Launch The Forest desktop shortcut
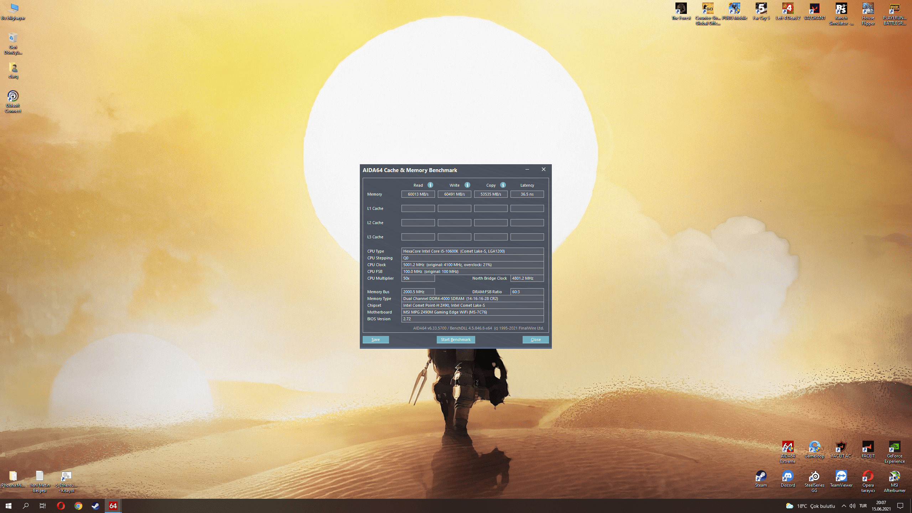The width and height of the screenshot is (912, 513). point(681,11)
